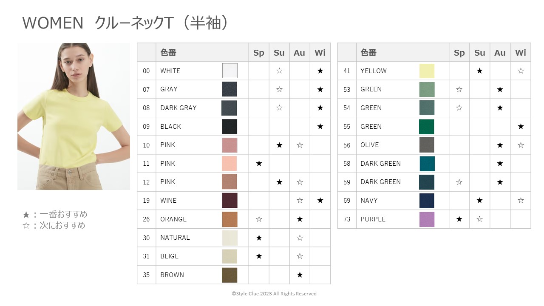This screenshot has width=544, height=306.
Task: Click the black star in BLACK row Winter column
Action: coord(320,127)
